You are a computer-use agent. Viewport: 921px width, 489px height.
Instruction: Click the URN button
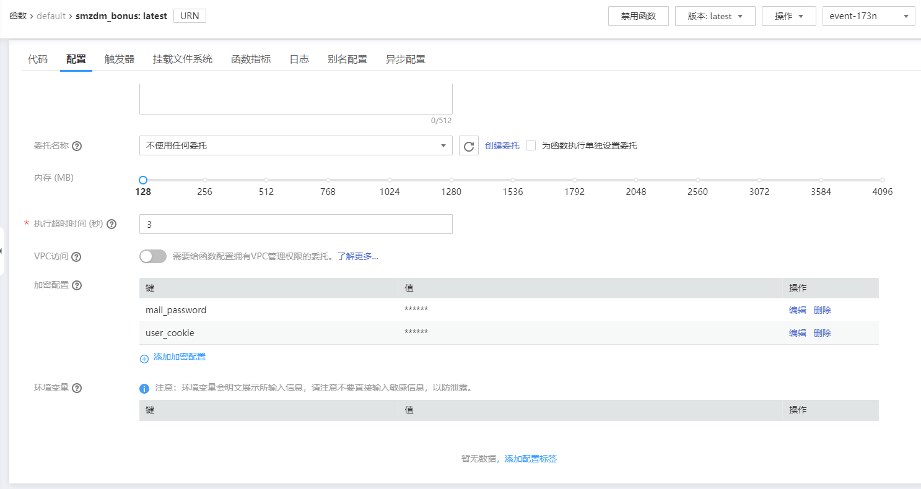190,16
